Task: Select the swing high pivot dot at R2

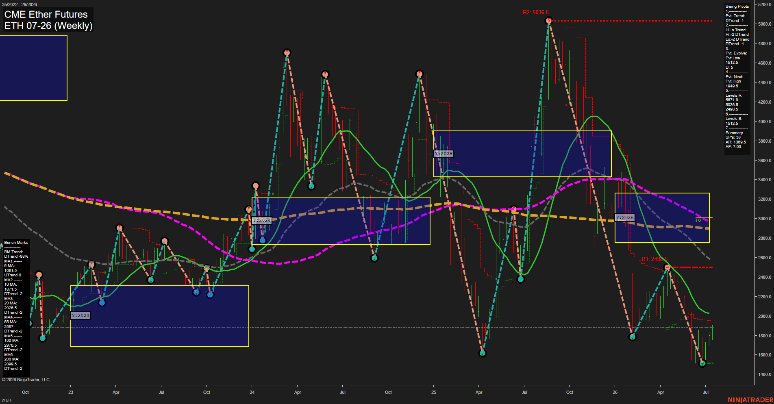Action: click(x=549, y=20)
